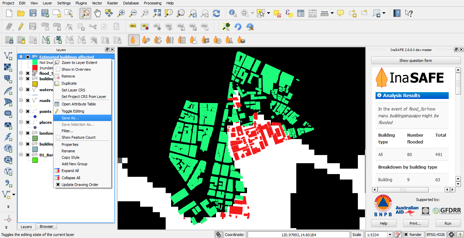This screenshot has width=464, height=238.
Task: Open InaSAFE keywords editor key icon
Action: [146, 40]
